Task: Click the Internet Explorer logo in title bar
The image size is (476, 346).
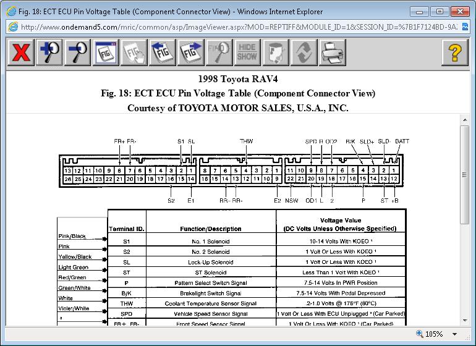Action: pyautogui.click(x=11, y=12)
